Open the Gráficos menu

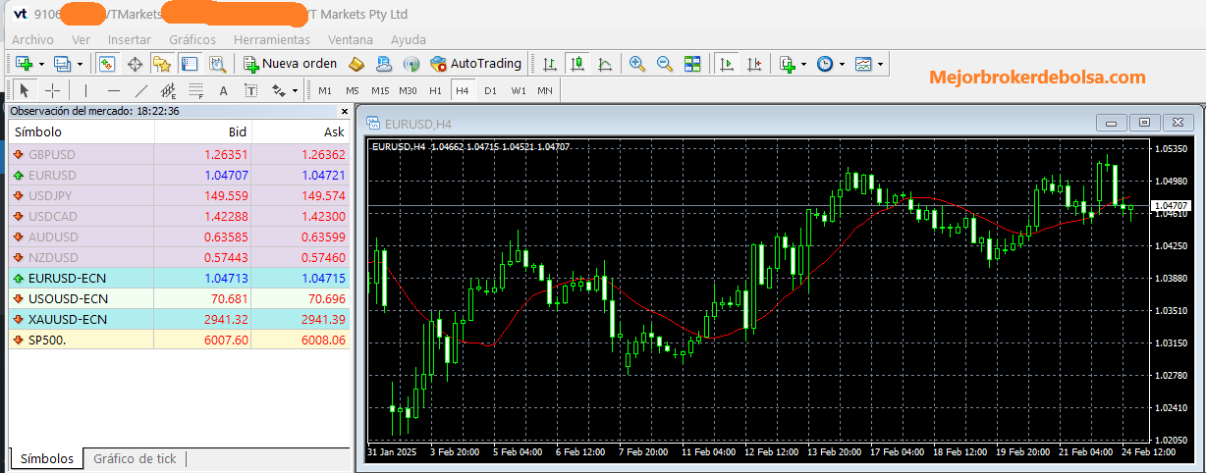[192, 39]
